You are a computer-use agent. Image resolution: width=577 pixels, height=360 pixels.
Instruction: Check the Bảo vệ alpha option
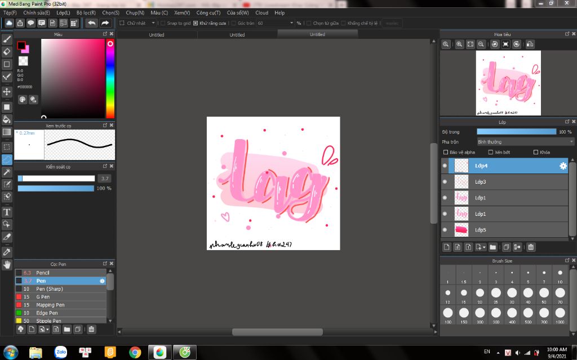click(x=446, y=152)
